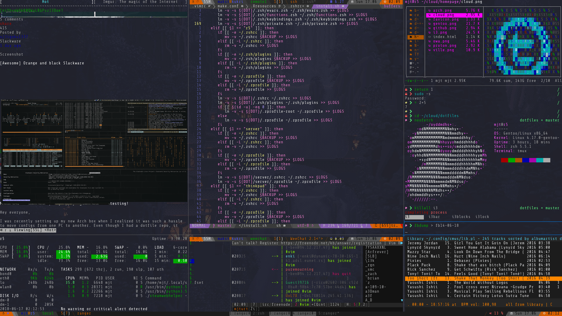Select gentoo.png in ranger file list
562x316 pixels.
[x=444, y=24]
